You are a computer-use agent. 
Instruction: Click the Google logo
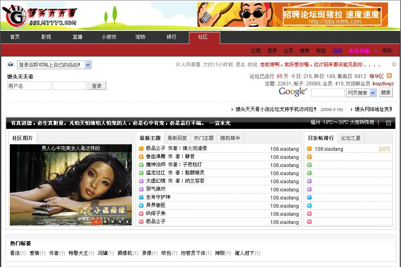[x=293, y=92]
